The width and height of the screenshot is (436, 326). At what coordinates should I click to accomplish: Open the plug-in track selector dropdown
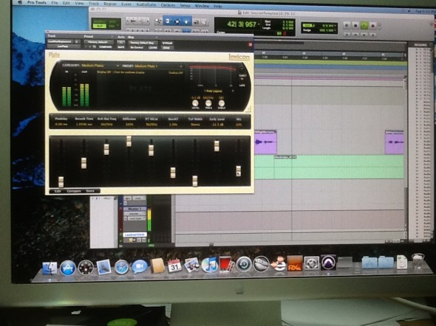pyautogui.click(x=61, y=41)
